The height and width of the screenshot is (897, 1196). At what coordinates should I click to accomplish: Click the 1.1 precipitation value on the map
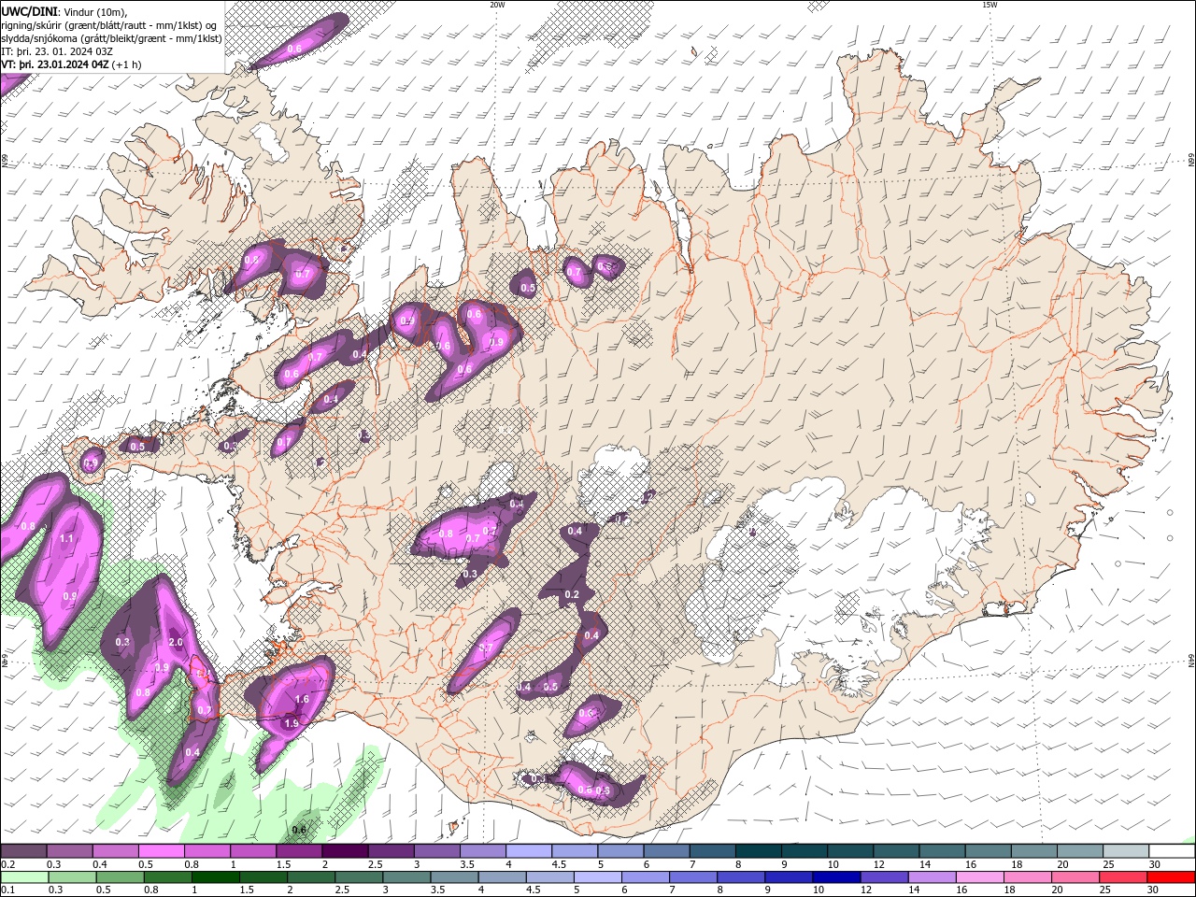tap(66, 539)
